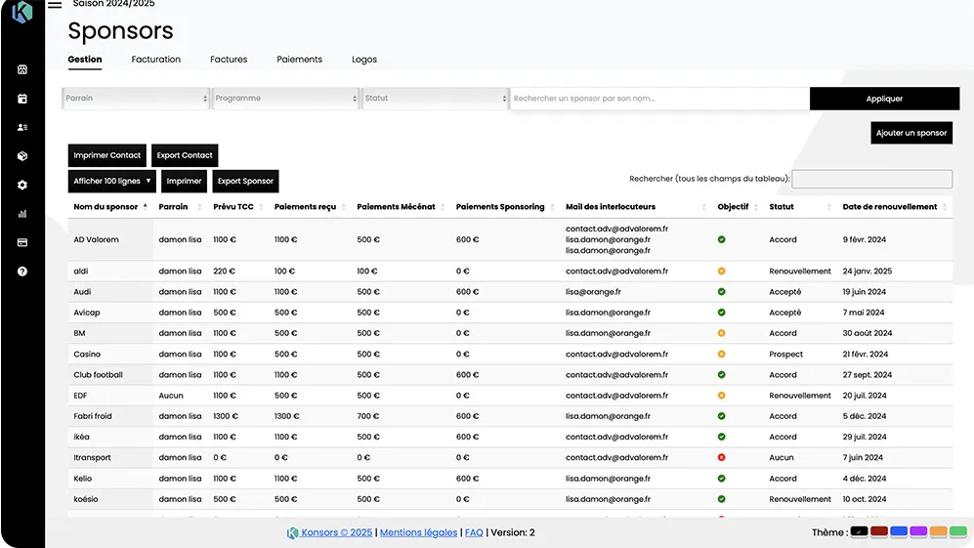Click Export Contact button
The height and width of the screenshot is (548, 974).
tap(185, 155)
